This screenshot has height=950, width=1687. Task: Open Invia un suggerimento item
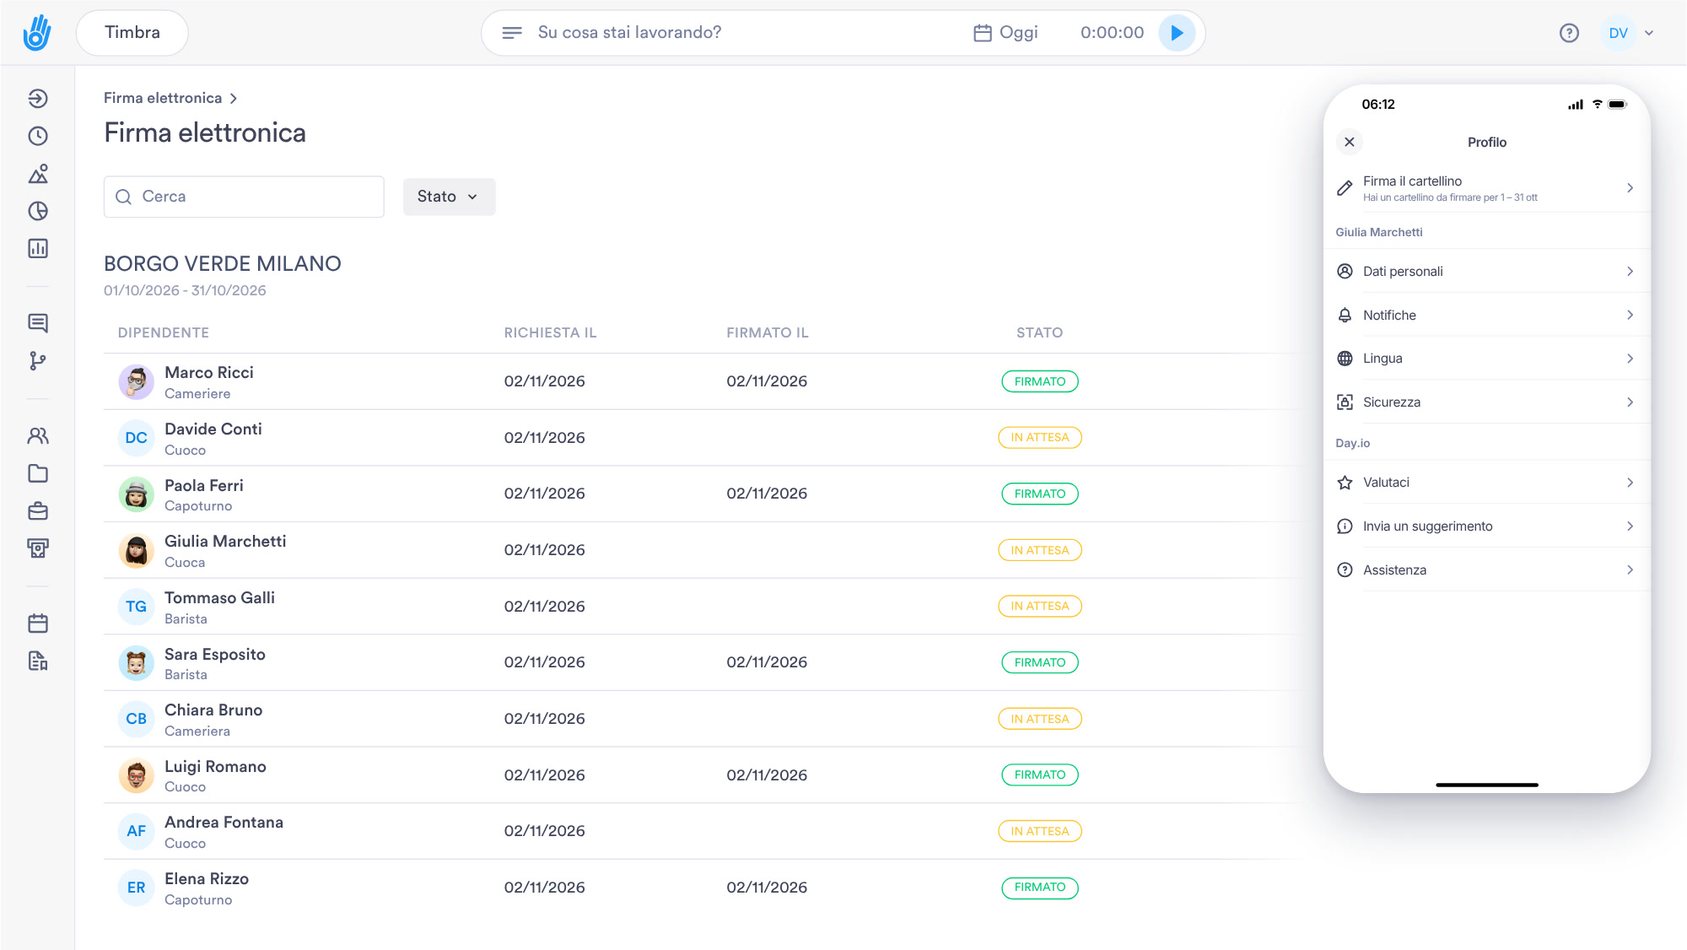click(x=1486, y=526)
